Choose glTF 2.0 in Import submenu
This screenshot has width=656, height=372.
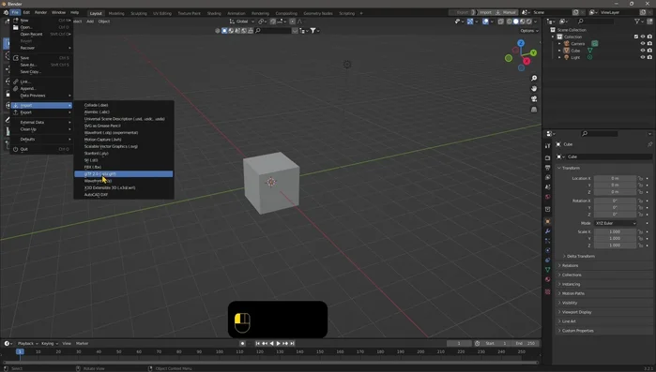[x=124, y=173]
